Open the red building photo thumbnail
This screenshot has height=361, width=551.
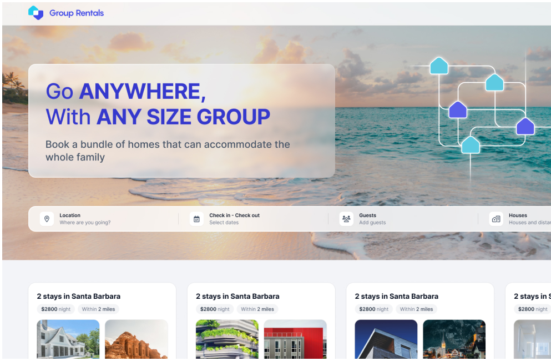point(295,339)
